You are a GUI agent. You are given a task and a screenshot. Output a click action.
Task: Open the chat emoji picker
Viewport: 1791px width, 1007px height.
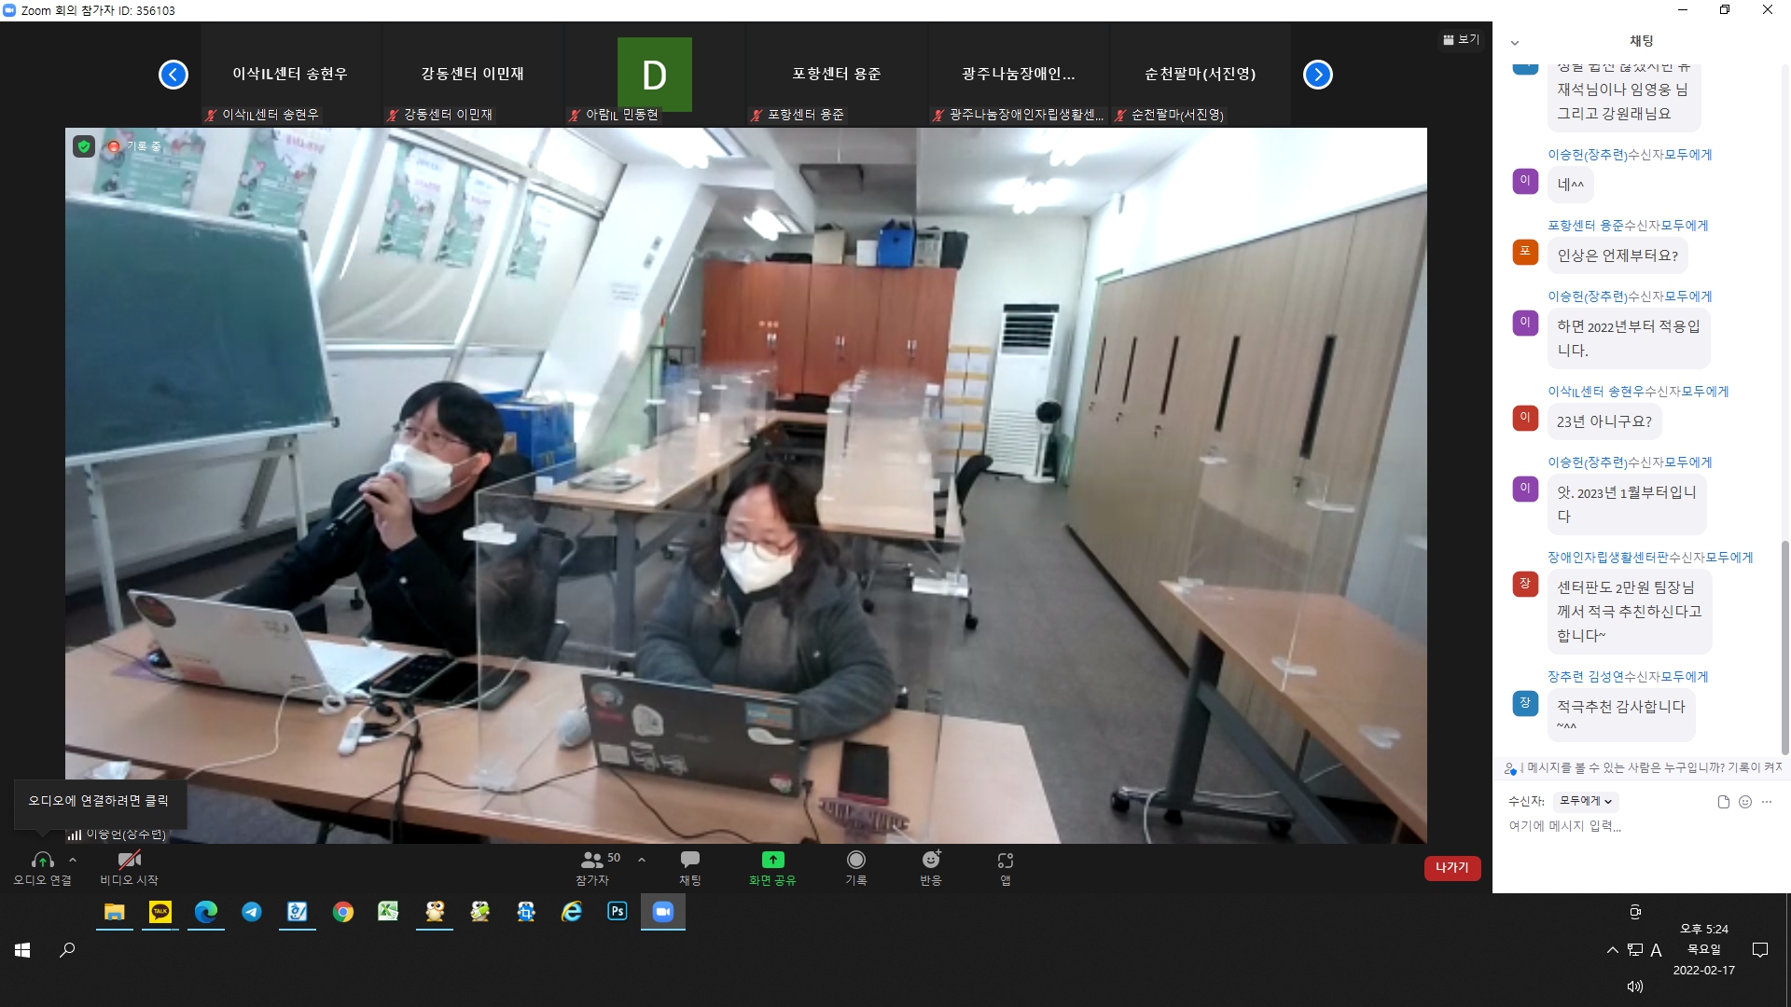pyautogui.click(x=1745, y=802)
